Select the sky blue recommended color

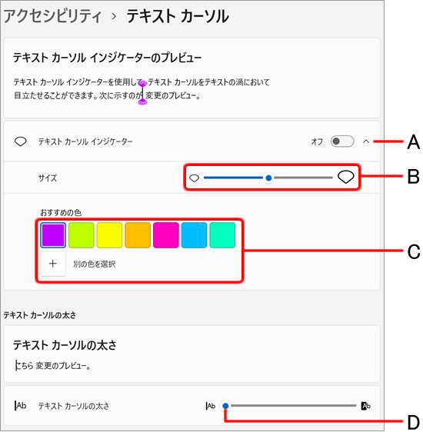click(194, 235)
